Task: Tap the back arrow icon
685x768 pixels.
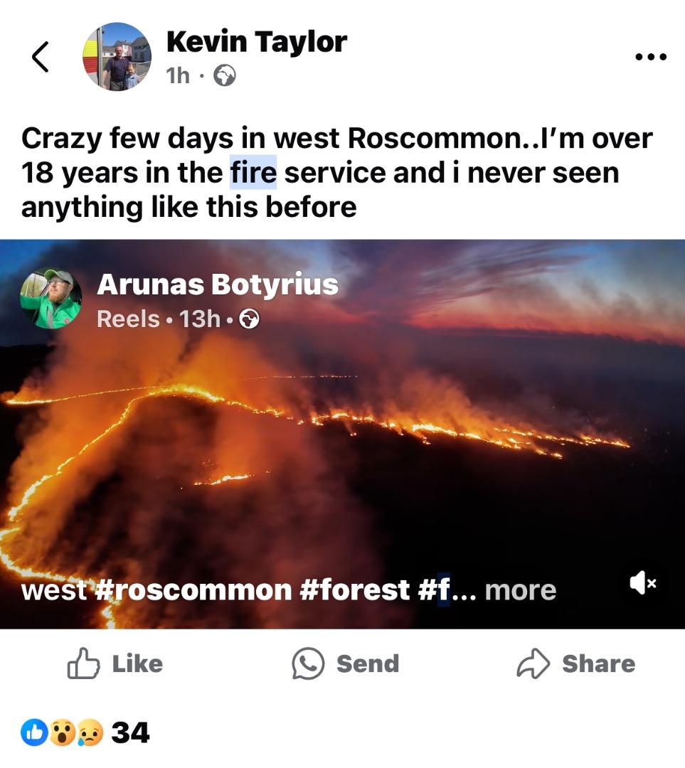Action: pos(41,57)
